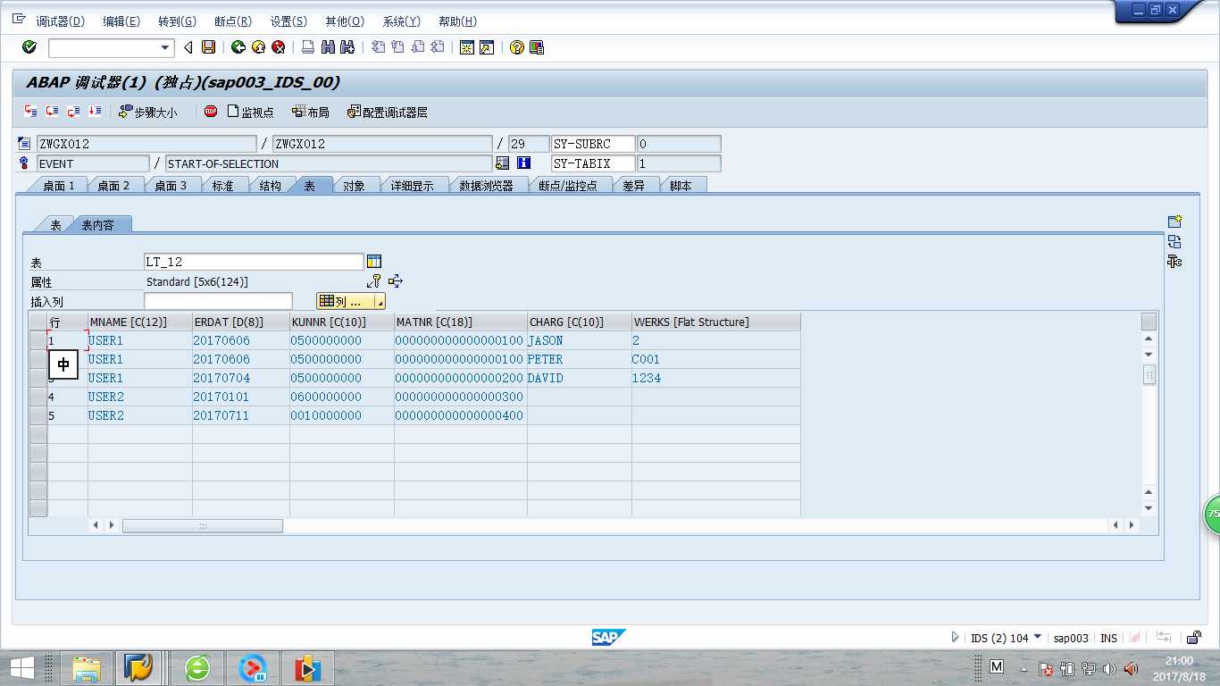Switch to the 脚本 tab
Viewport: 1220px width, 686px height.
681,186
